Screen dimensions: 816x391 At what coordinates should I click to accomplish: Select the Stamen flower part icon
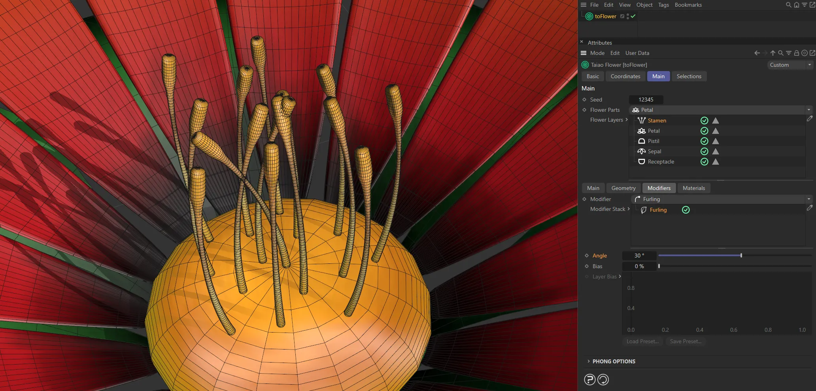pyautogui.click(x=641, y=120)
